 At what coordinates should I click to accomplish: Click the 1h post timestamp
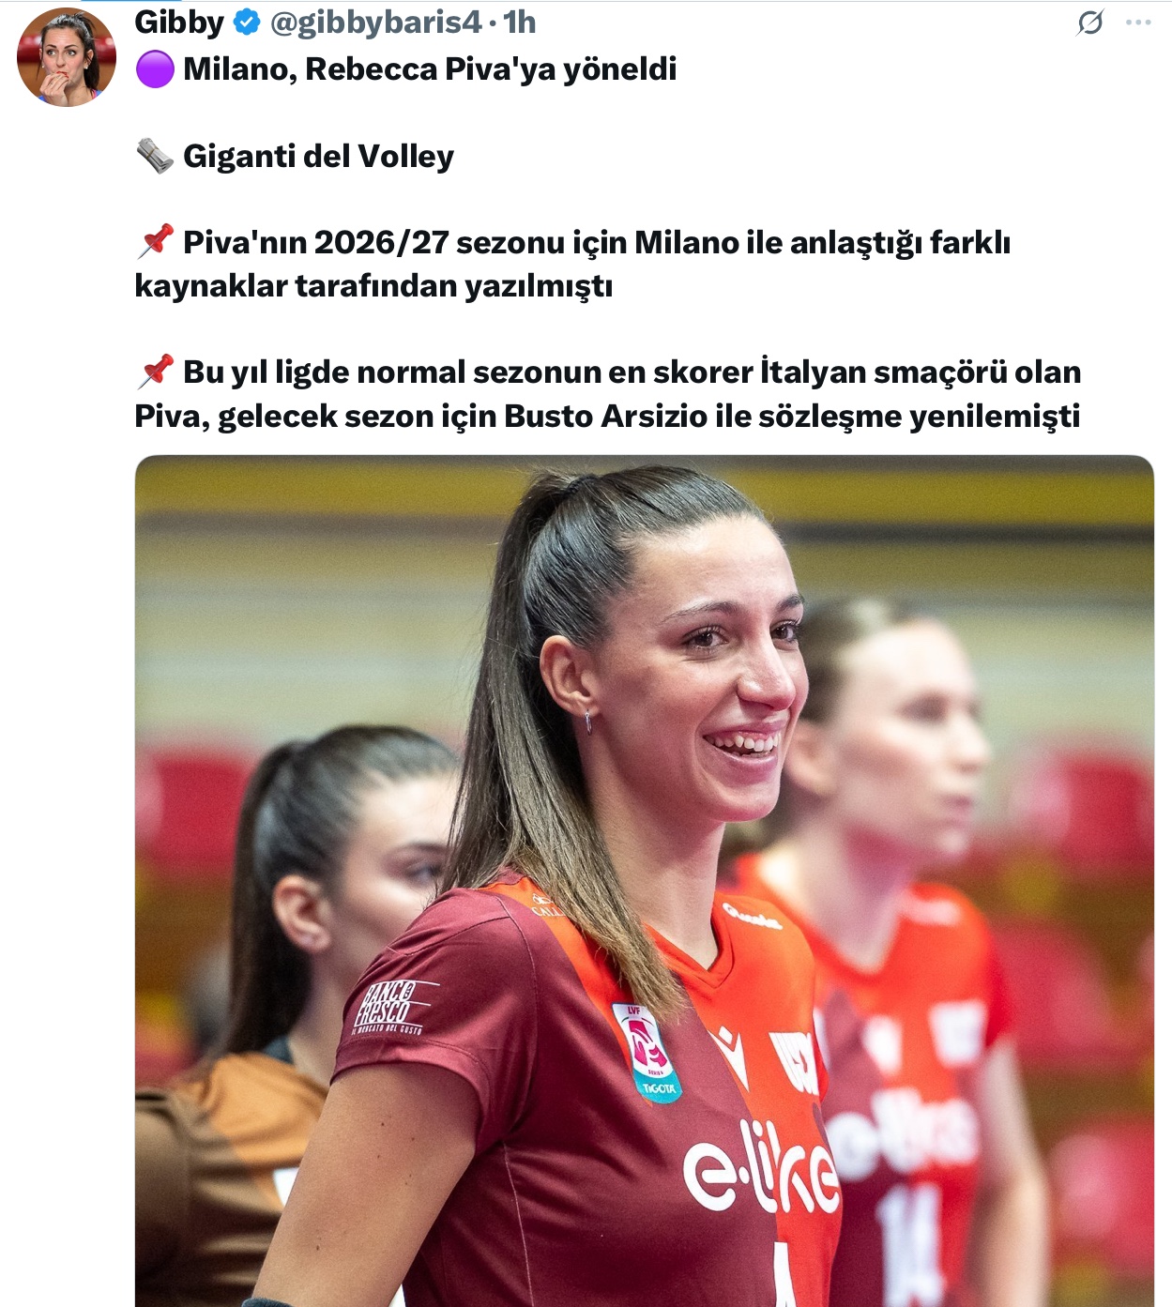(x=520, y=23)
